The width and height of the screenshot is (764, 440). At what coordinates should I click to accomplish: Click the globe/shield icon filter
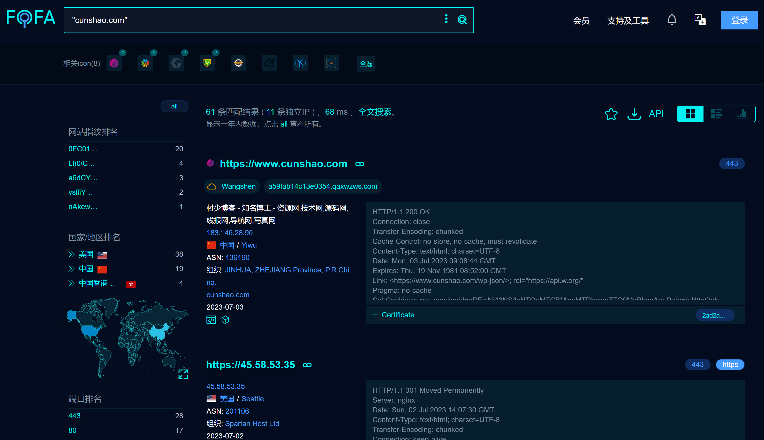176,63
